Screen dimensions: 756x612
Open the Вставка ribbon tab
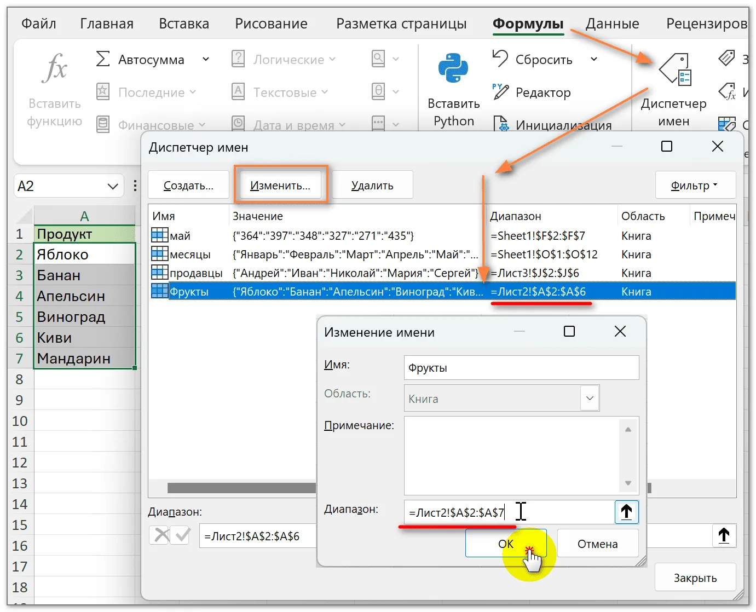tap(184, 24)
